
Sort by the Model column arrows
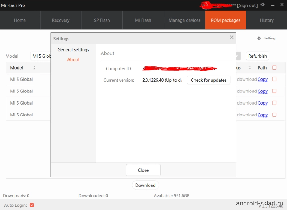tap(34, 68)
